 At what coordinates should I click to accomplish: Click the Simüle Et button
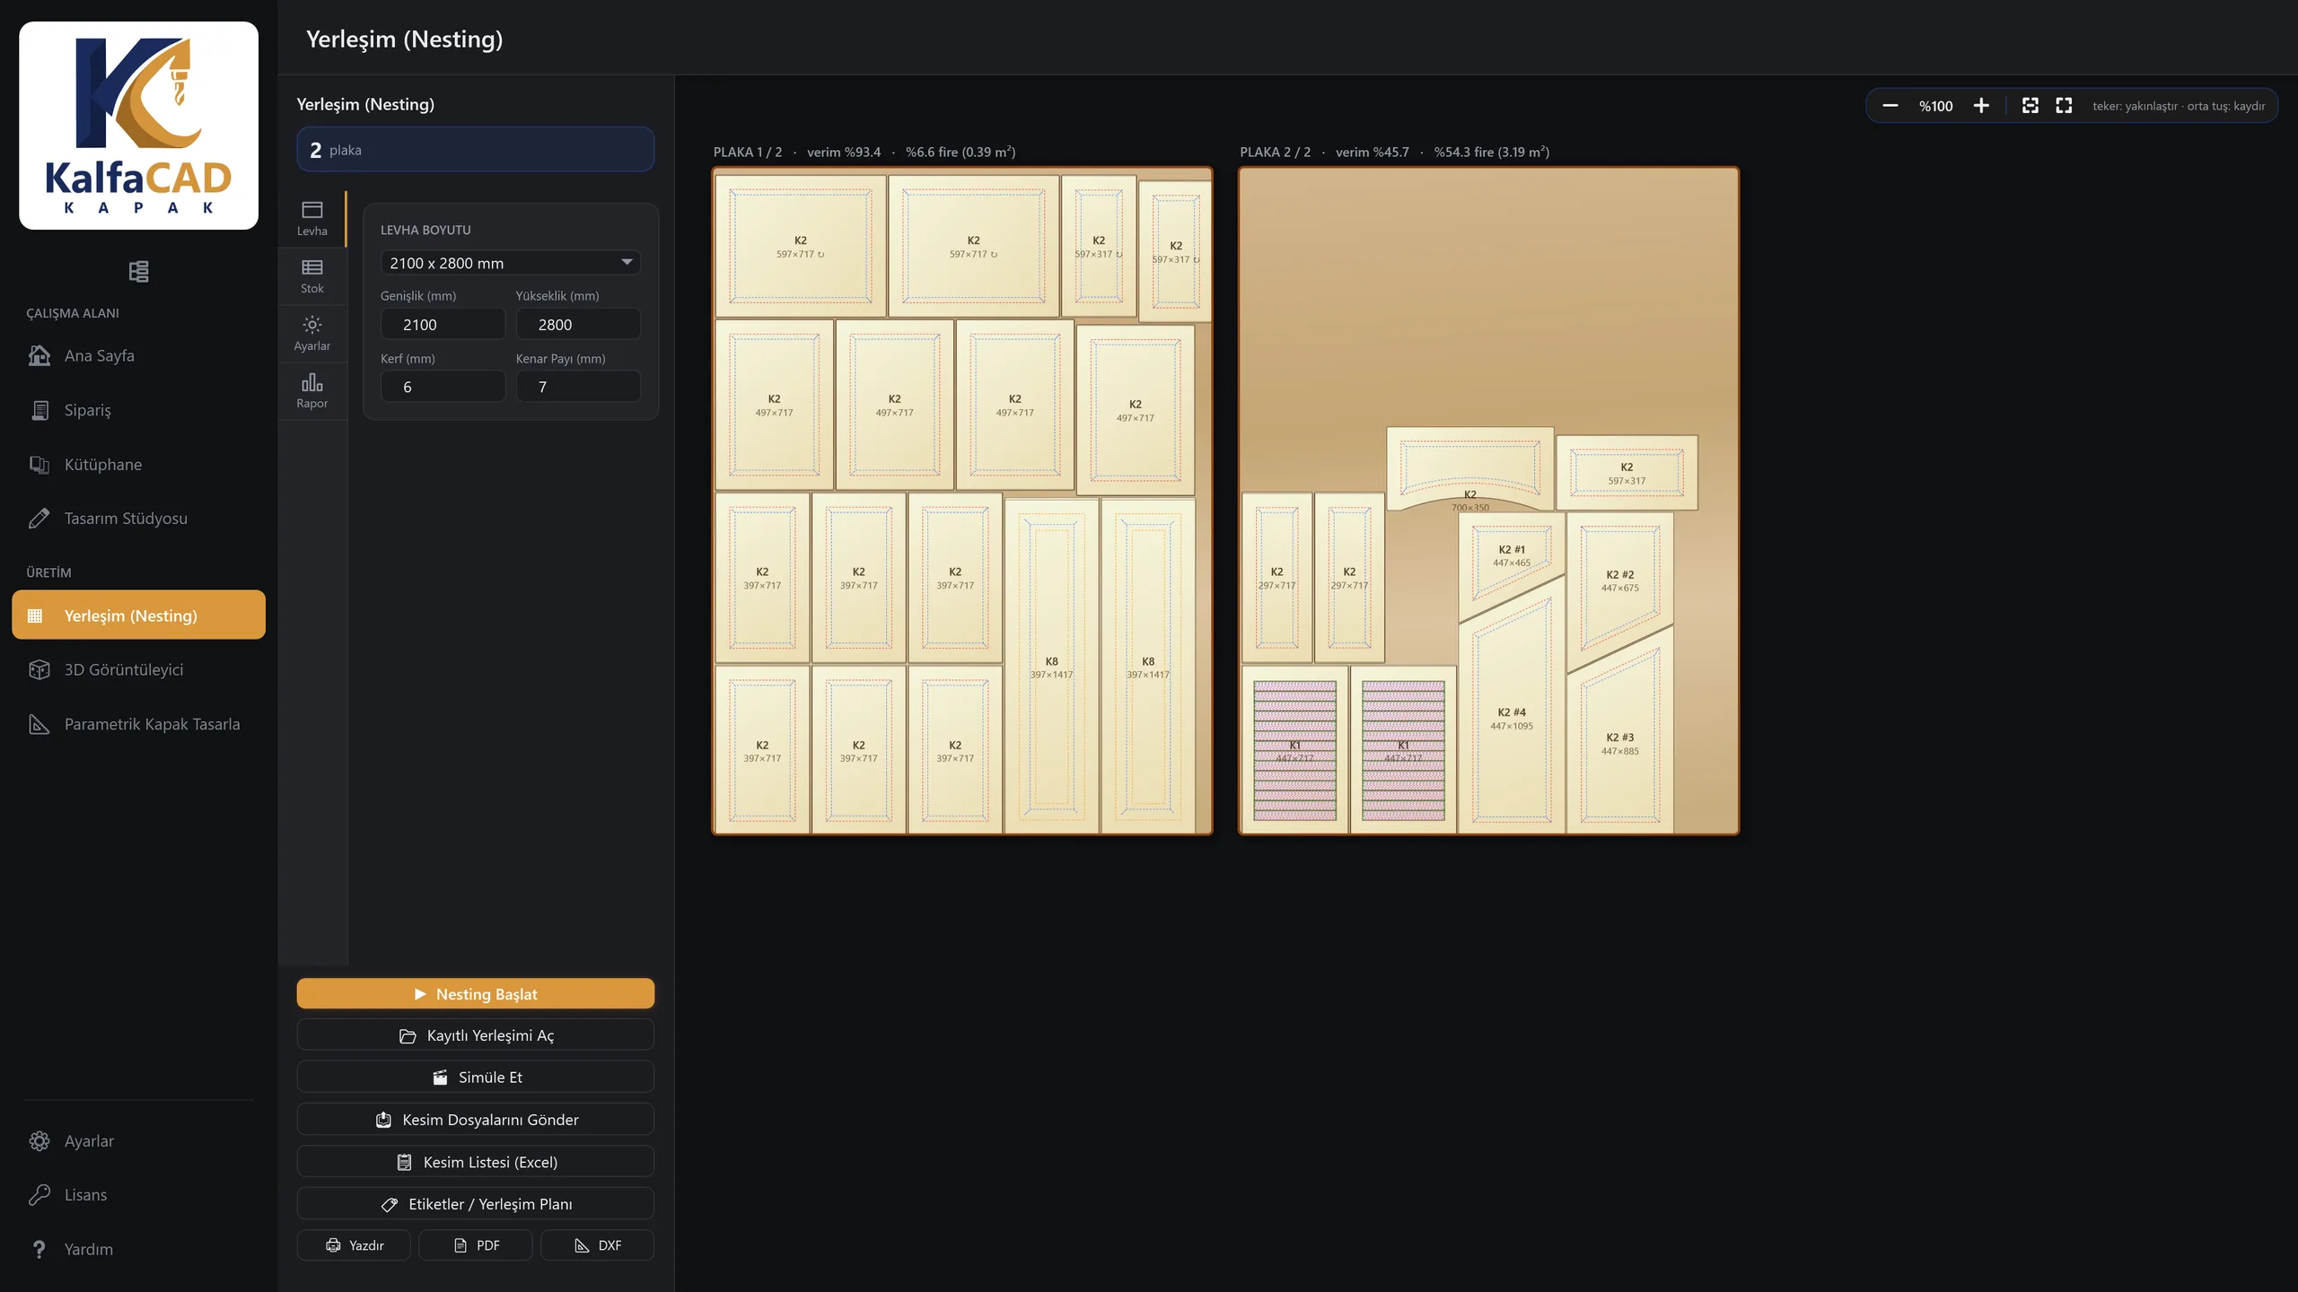pos(475,1077)
